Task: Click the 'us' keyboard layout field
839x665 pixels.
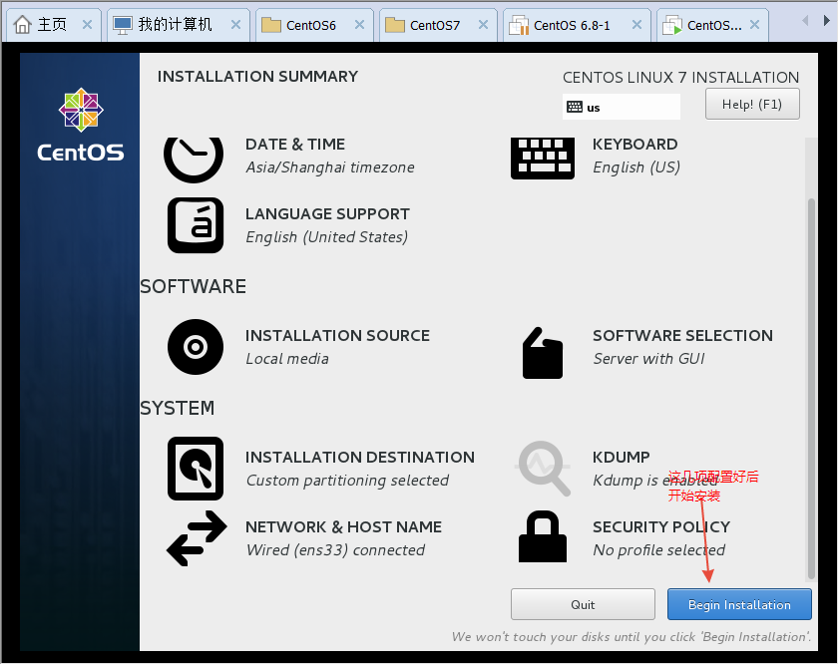Action: pyautogui.click(x=622, y=107)
